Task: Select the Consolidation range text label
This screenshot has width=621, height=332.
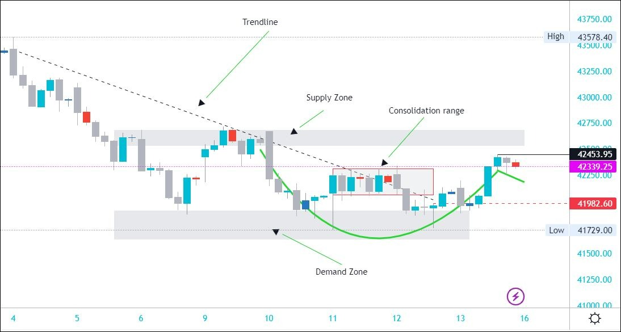Action: 426,111
